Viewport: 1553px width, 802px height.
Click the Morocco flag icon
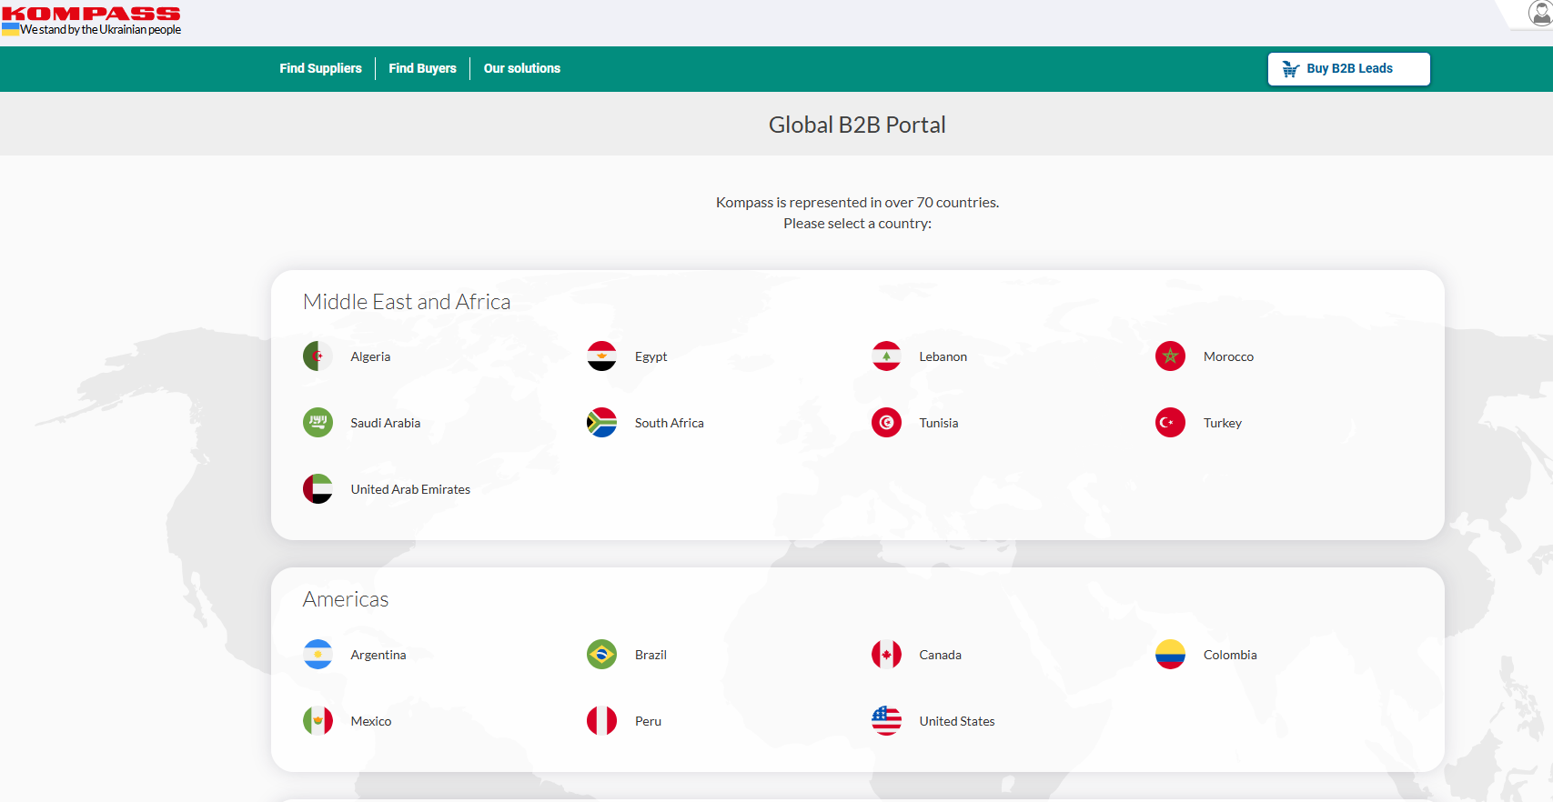[x=1170, y=356]
